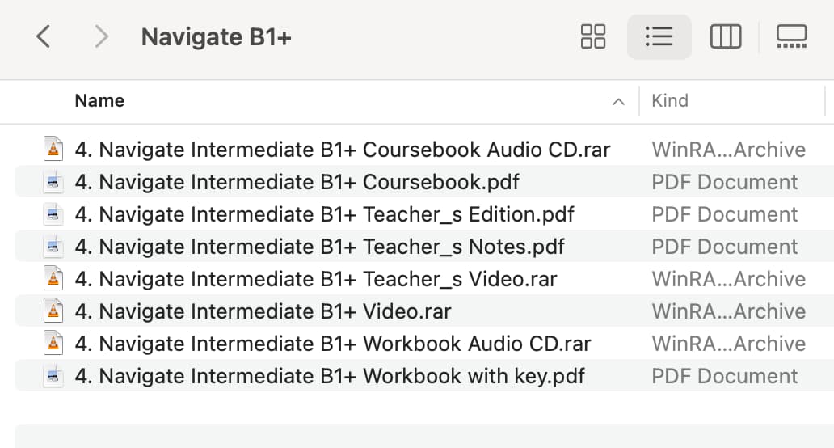Click VLC icon of Teacher_s Video.rar
This screenshot has height=448, width=834.
pos(53,279)
